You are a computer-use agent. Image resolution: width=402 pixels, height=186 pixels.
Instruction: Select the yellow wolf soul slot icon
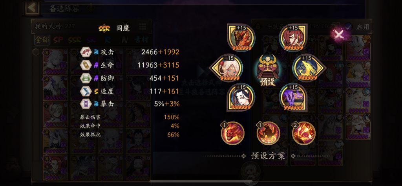tap(309, 68)
